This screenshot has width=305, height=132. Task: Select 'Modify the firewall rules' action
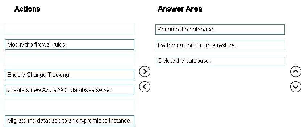70,44
